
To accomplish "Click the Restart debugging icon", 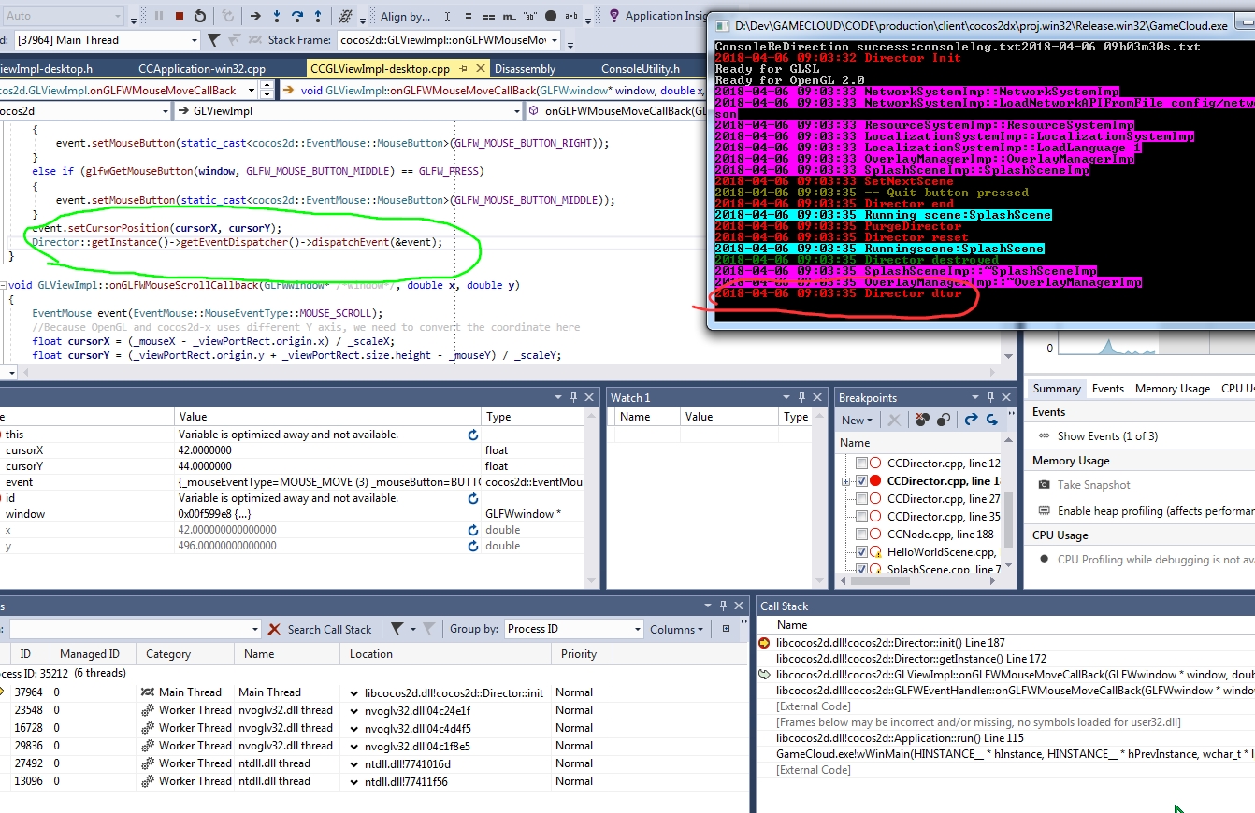I will click(200, 16).
